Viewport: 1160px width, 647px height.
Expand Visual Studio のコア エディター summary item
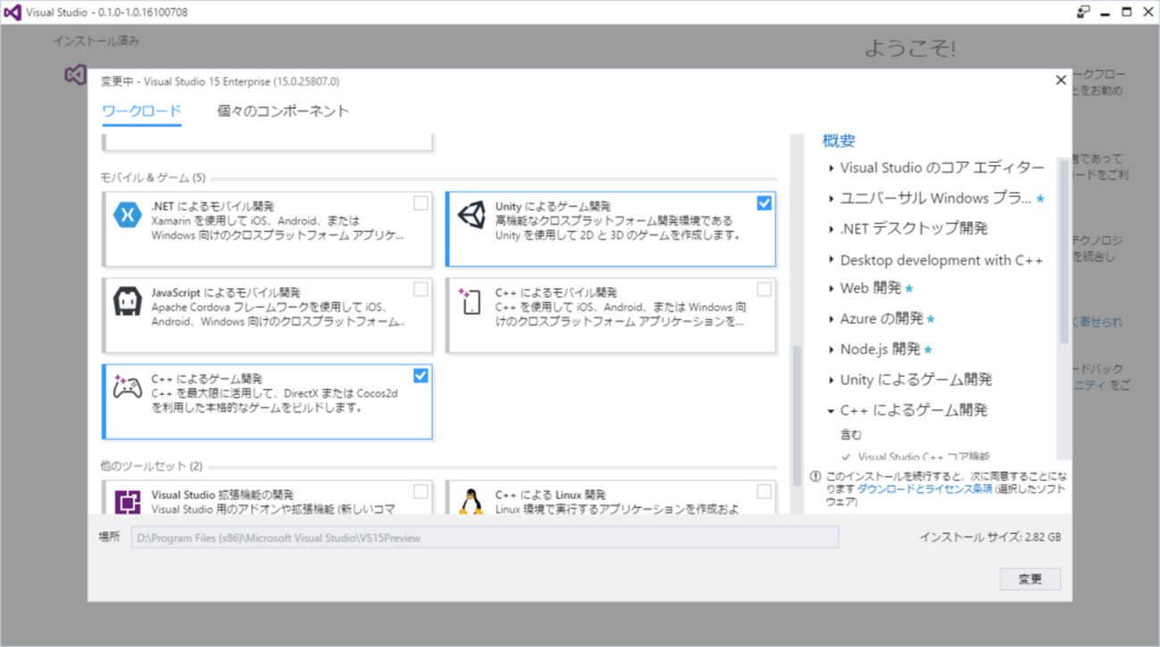(832, 168)
